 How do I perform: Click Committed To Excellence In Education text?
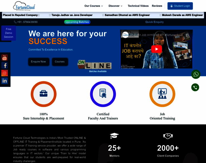coord(51,50)
